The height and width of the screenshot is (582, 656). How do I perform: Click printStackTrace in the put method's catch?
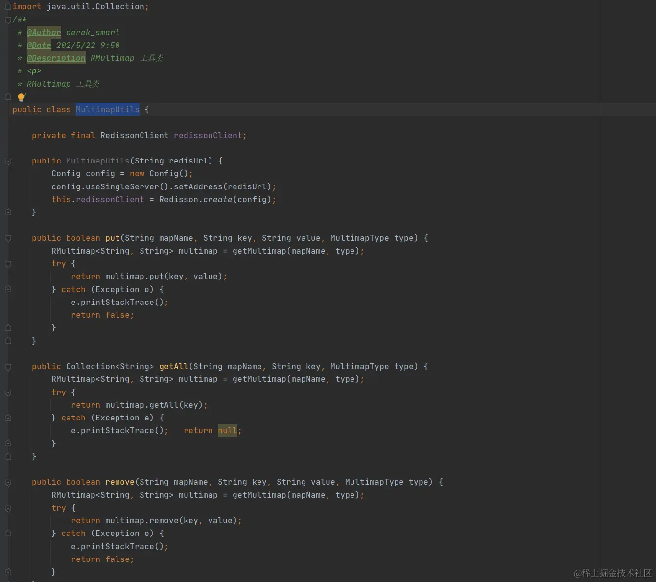pos(117,302)
